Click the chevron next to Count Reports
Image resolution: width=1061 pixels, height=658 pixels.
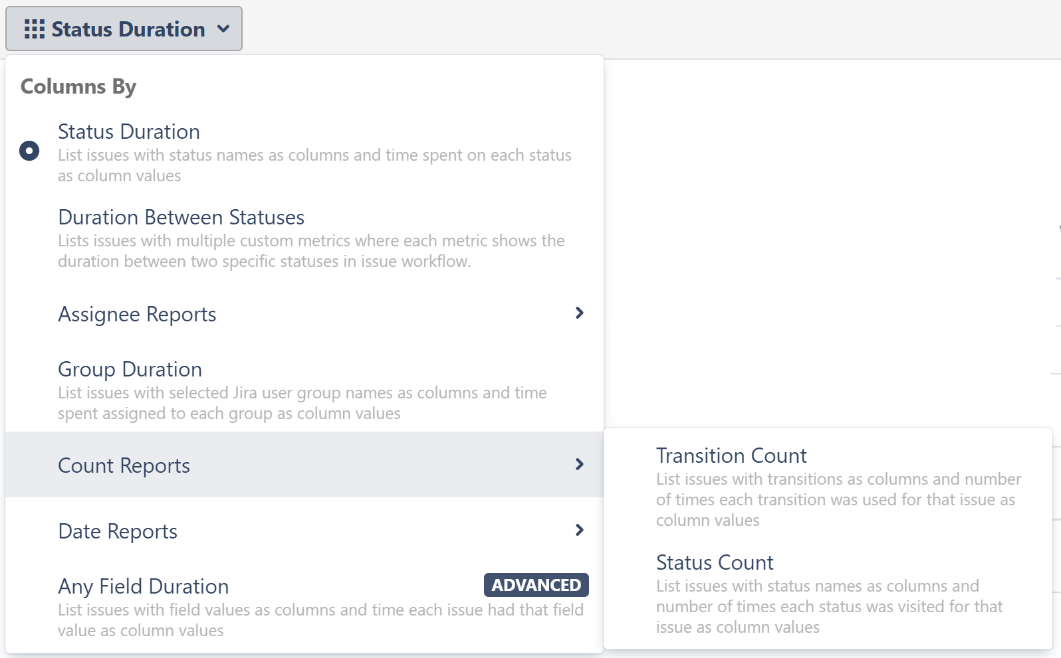point(579,464)
